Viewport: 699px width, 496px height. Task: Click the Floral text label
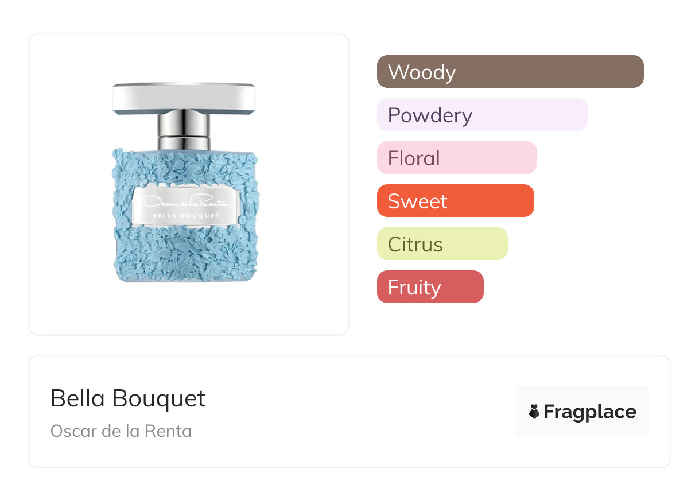(414, 158)
